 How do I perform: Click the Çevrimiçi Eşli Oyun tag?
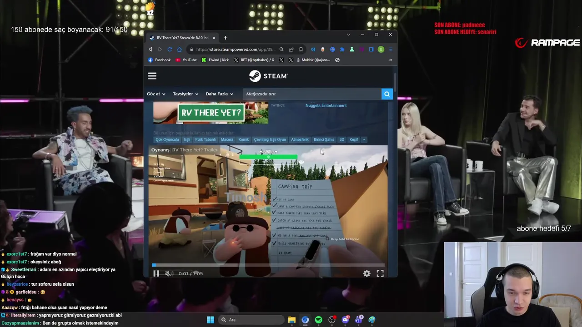(270, 139)
